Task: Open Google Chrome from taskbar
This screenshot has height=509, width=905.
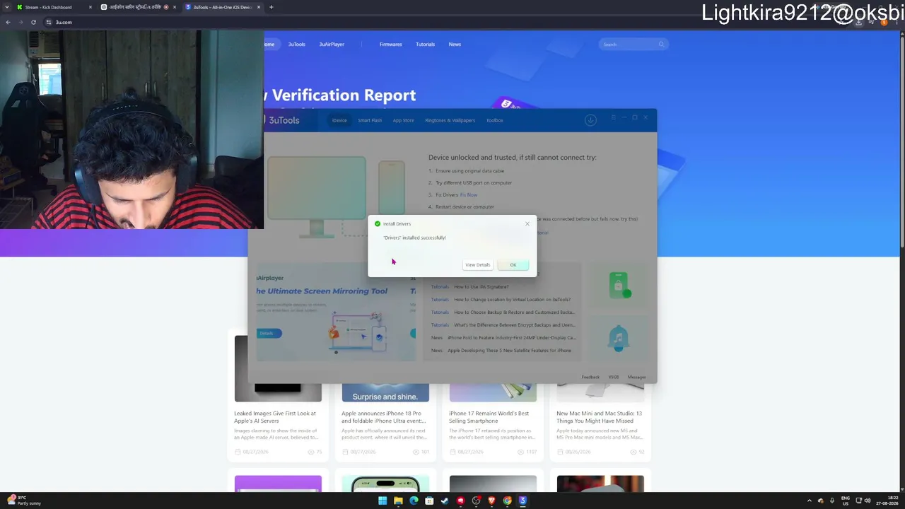Action: click(x=507, y=501)
